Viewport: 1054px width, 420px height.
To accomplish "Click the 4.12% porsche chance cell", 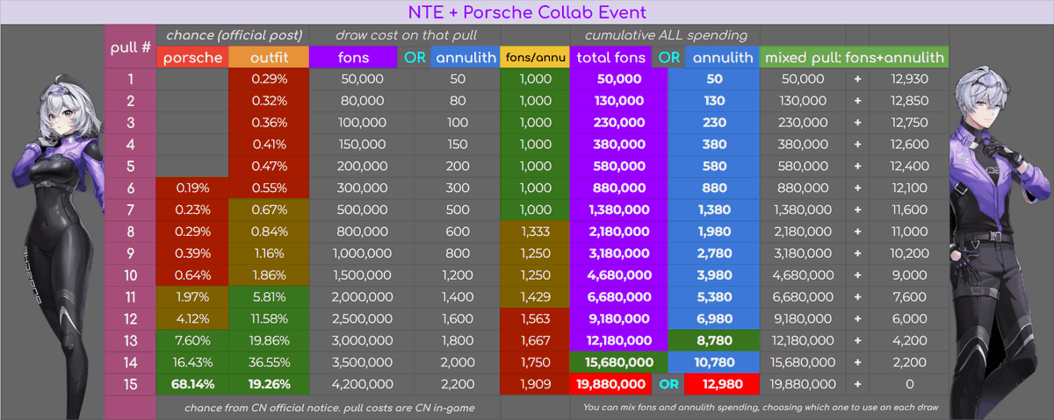I will pyautogui.click(x=192, y=317).
